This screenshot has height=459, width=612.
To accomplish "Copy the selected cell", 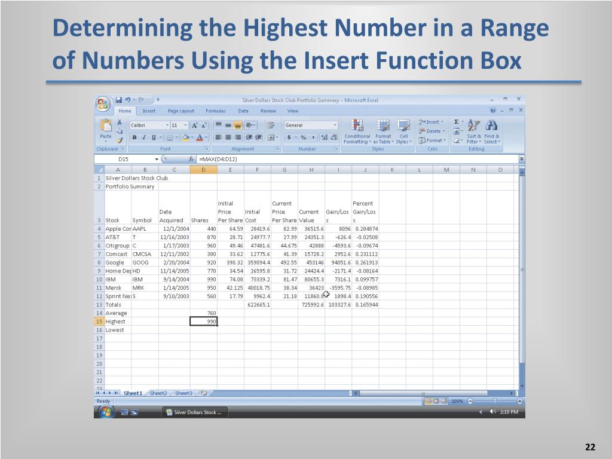I will (120, 131).
